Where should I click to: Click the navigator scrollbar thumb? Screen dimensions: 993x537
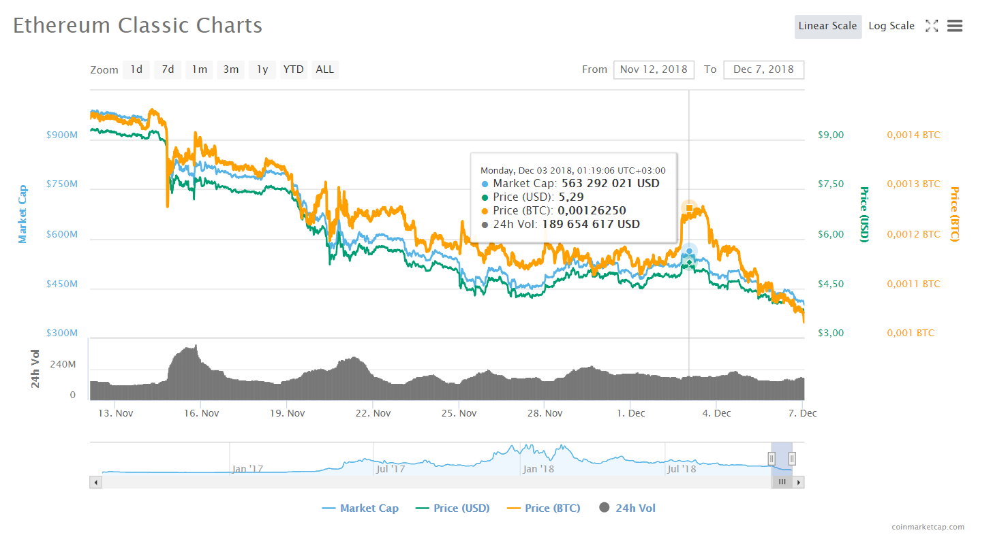point(782,482)
